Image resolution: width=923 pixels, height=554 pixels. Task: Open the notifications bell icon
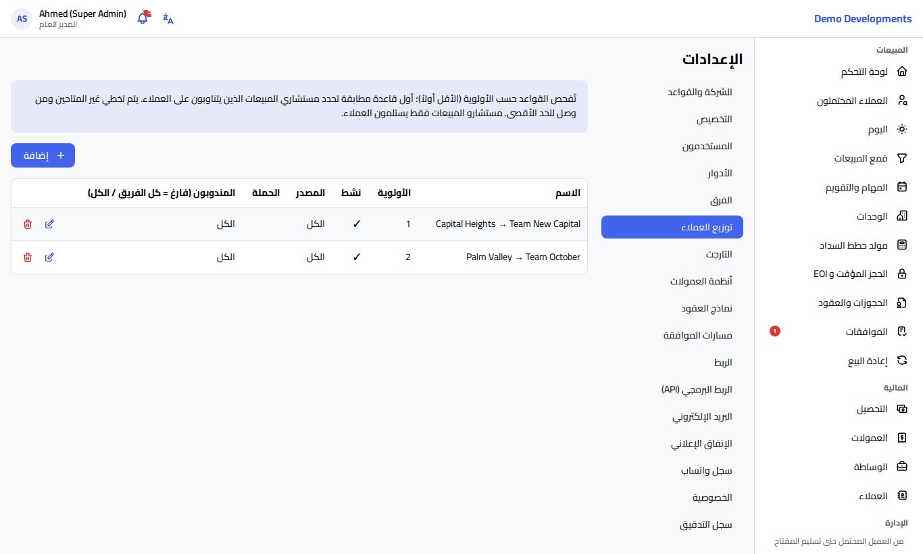tap(143, 18)
